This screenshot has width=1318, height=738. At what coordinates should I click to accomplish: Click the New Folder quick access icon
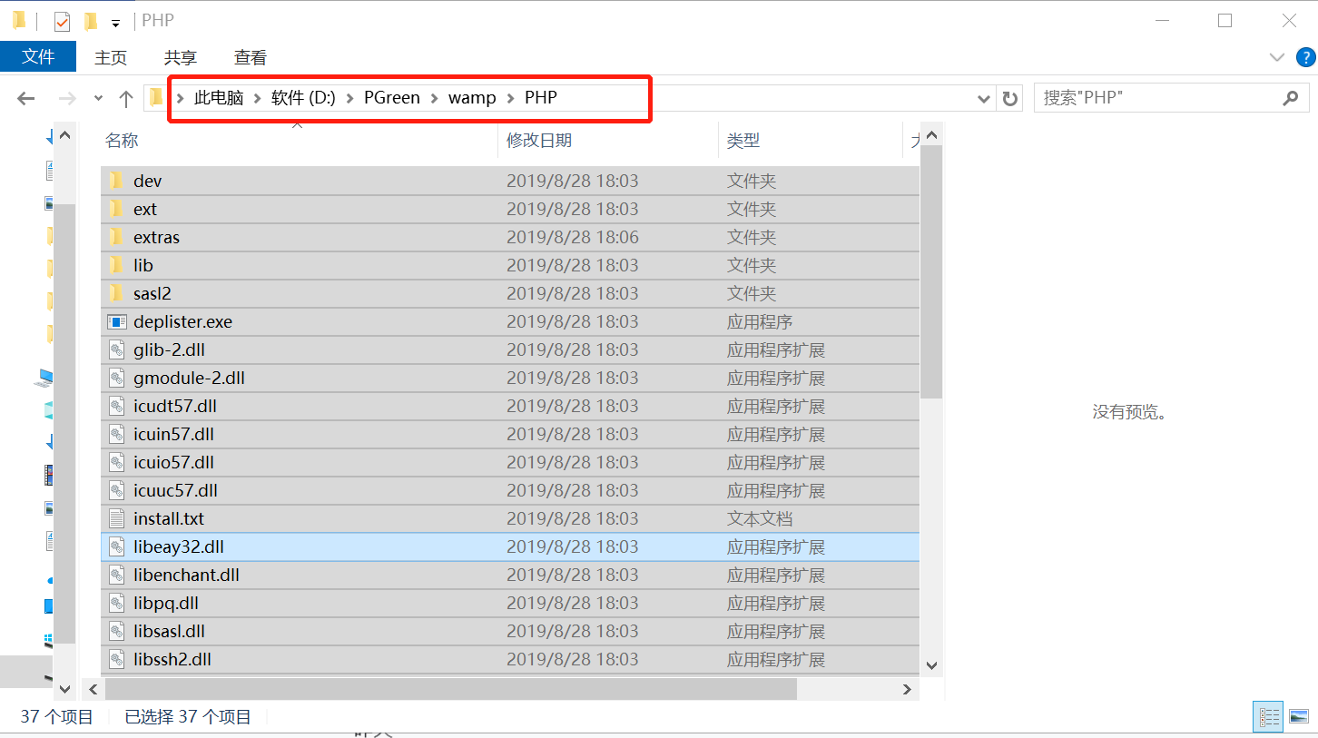90,21
